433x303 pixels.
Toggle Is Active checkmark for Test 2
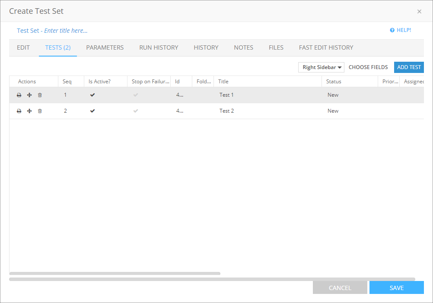(x=92, y=110)
